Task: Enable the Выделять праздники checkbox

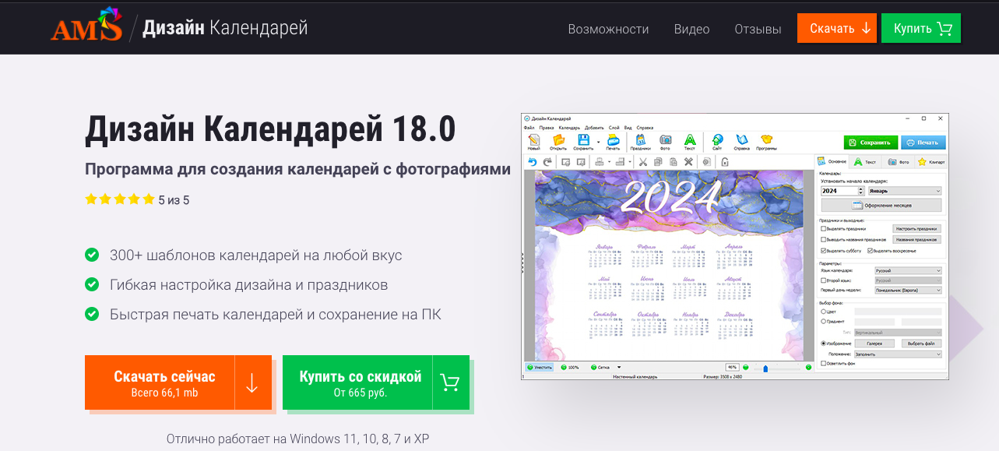Action: (x=824, y=229)
